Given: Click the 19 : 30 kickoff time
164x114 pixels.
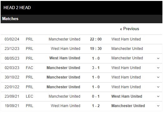Looking at the screenshot, I should point(96,49).
